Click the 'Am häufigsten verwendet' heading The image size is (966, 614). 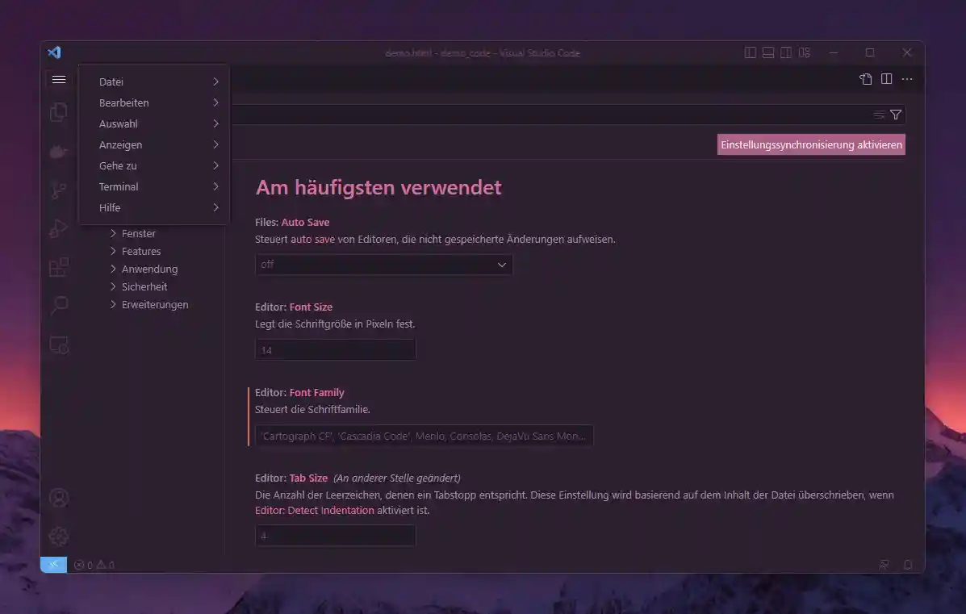pyautogui.click(x=378, y=187)
